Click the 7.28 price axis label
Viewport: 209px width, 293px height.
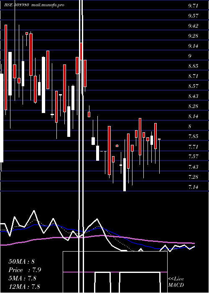pyautogui.click(x=193, y=177)
